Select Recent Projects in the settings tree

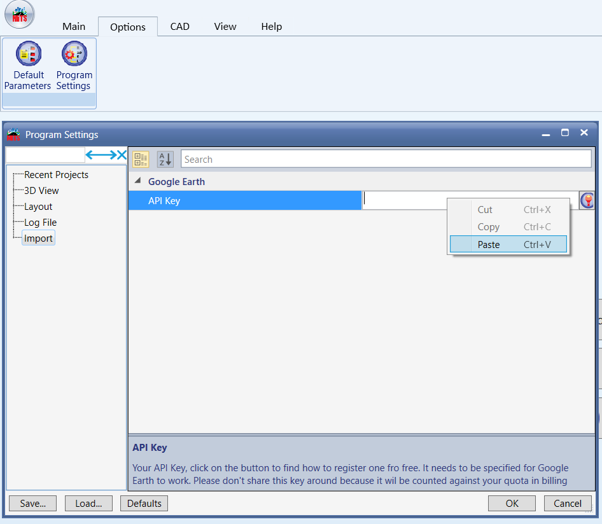click(56, 174)
